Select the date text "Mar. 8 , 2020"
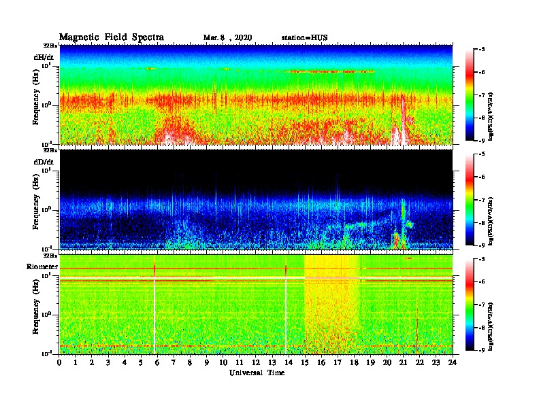The width and height of the screenshot is (539, 416). [227, 37]
